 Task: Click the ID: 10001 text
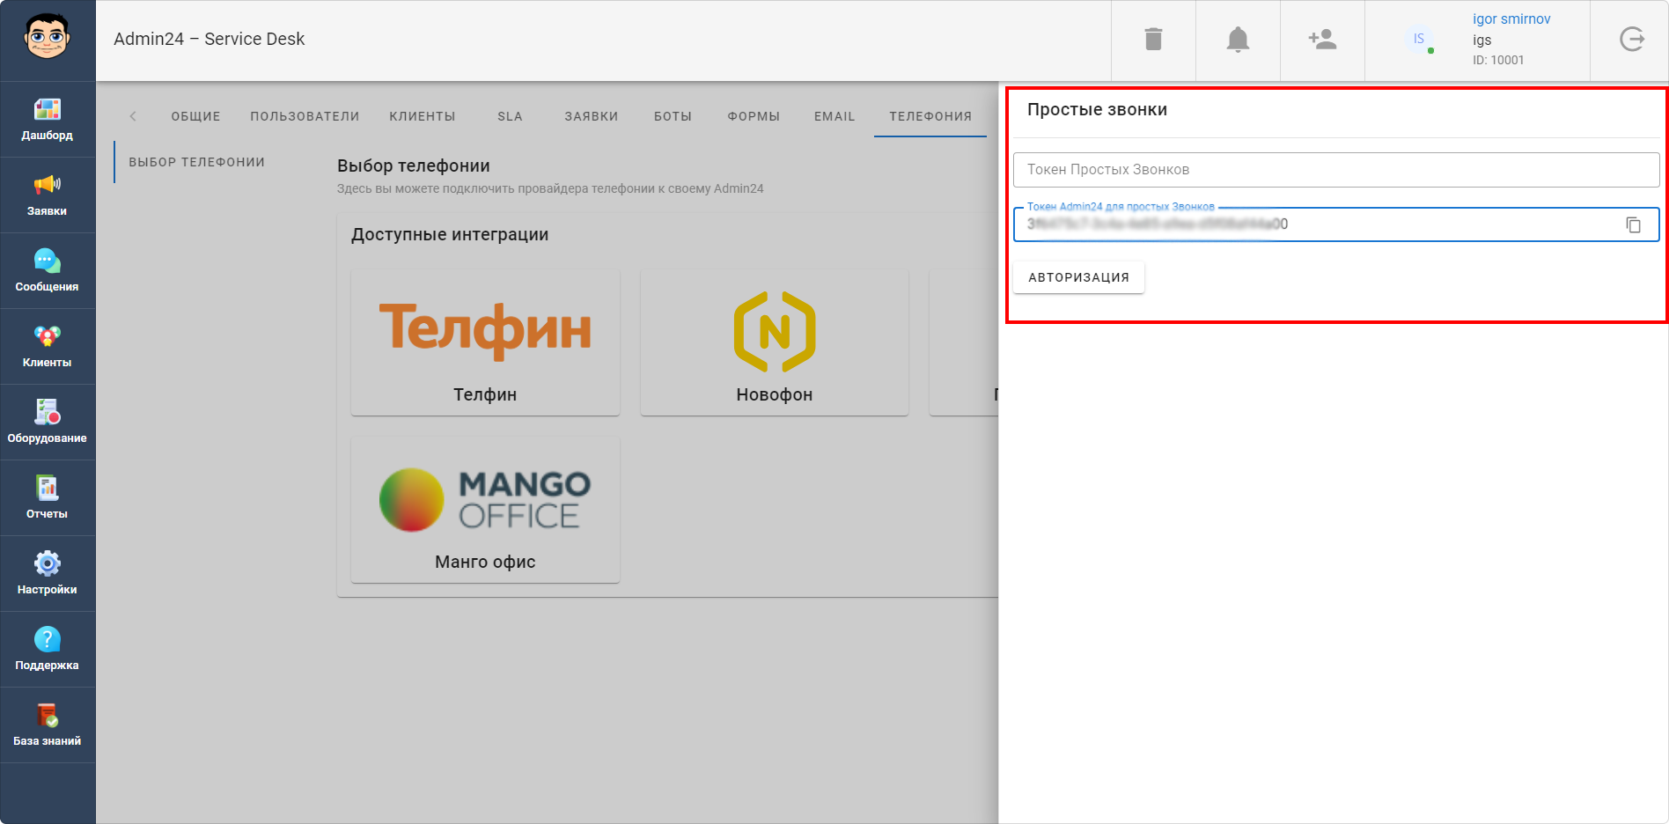click(1498, 60)
